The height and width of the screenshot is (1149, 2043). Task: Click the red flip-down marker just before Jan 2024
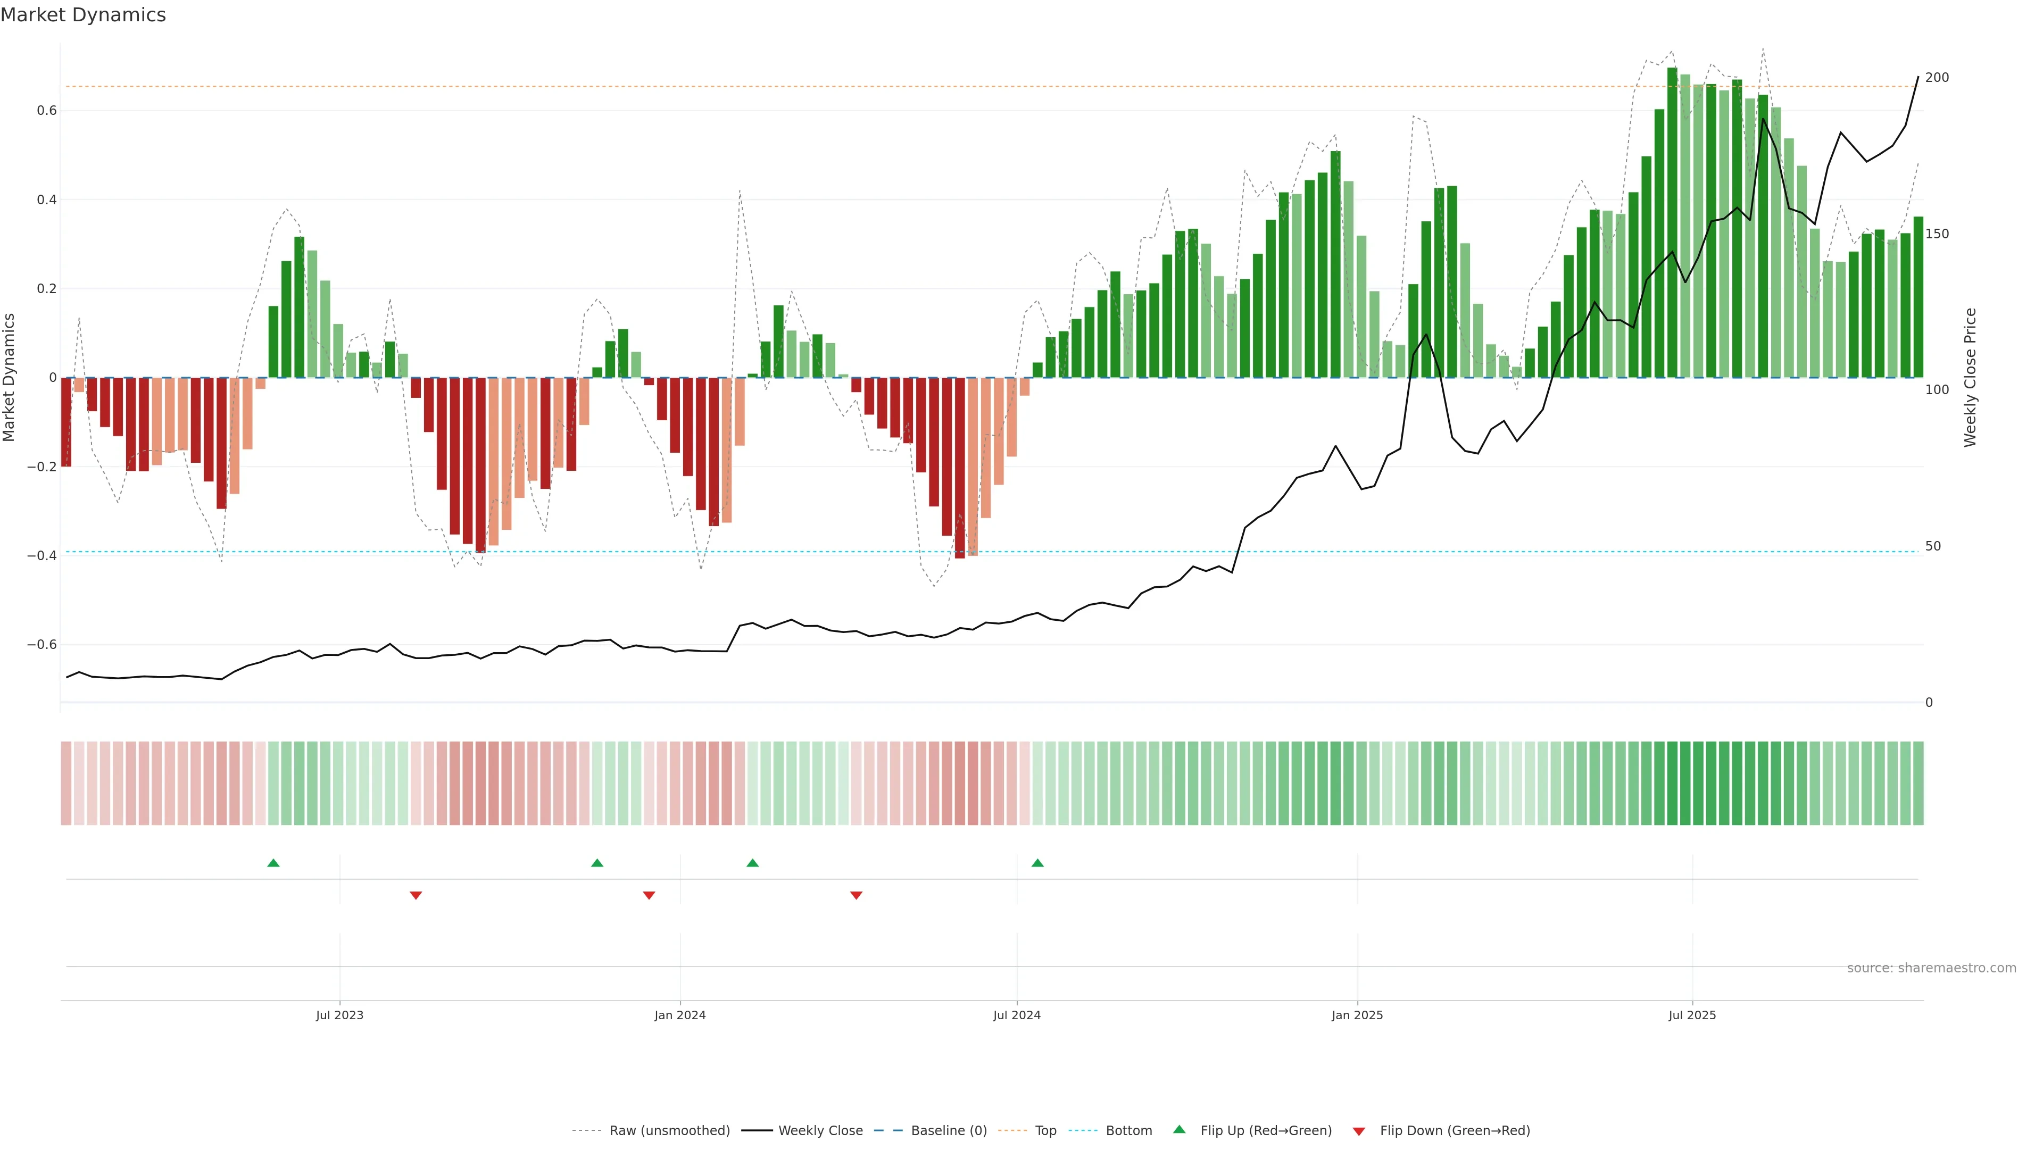tap(649, 895)
